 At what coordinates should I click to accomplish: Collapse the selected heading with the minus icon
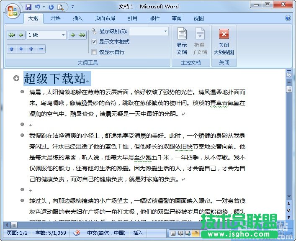point(41,49)
